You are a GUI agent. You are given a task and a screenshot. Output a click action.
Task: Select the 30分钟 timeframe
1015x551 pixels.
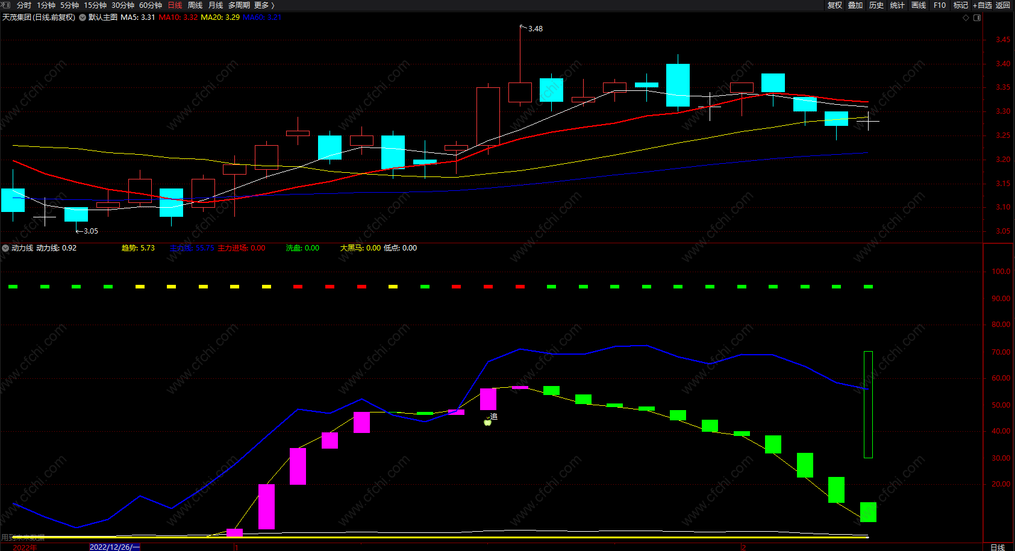click(x=123, y=5)
